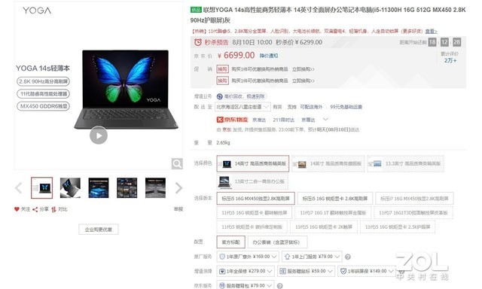Select version 标压i5 16G 锐炬显卡 2.8K高刷屏
The height and width of the screenshot is (289, 482).
[334, 199]
